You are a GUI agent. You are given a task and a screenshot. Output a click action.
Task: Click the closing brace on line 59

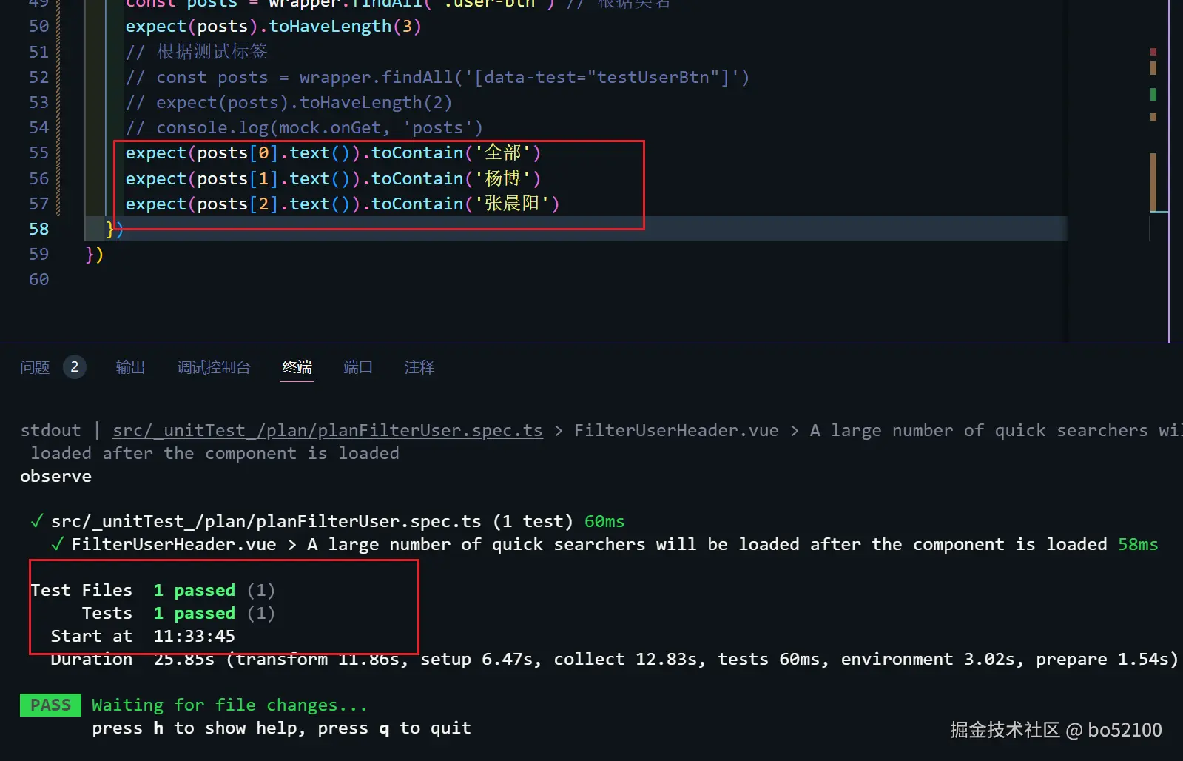[x=95, y=255]
